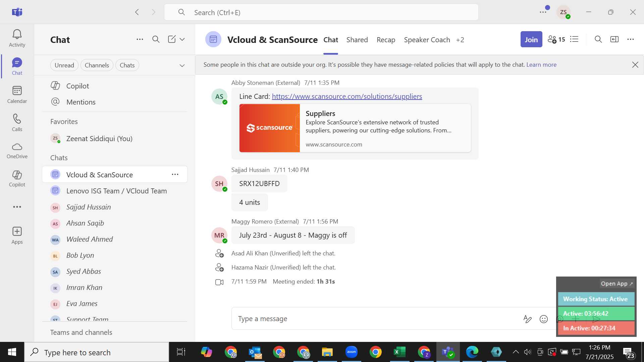Search in this chat conversation
The width and height of the screenshot is (644, 362).
coord(598,39)
